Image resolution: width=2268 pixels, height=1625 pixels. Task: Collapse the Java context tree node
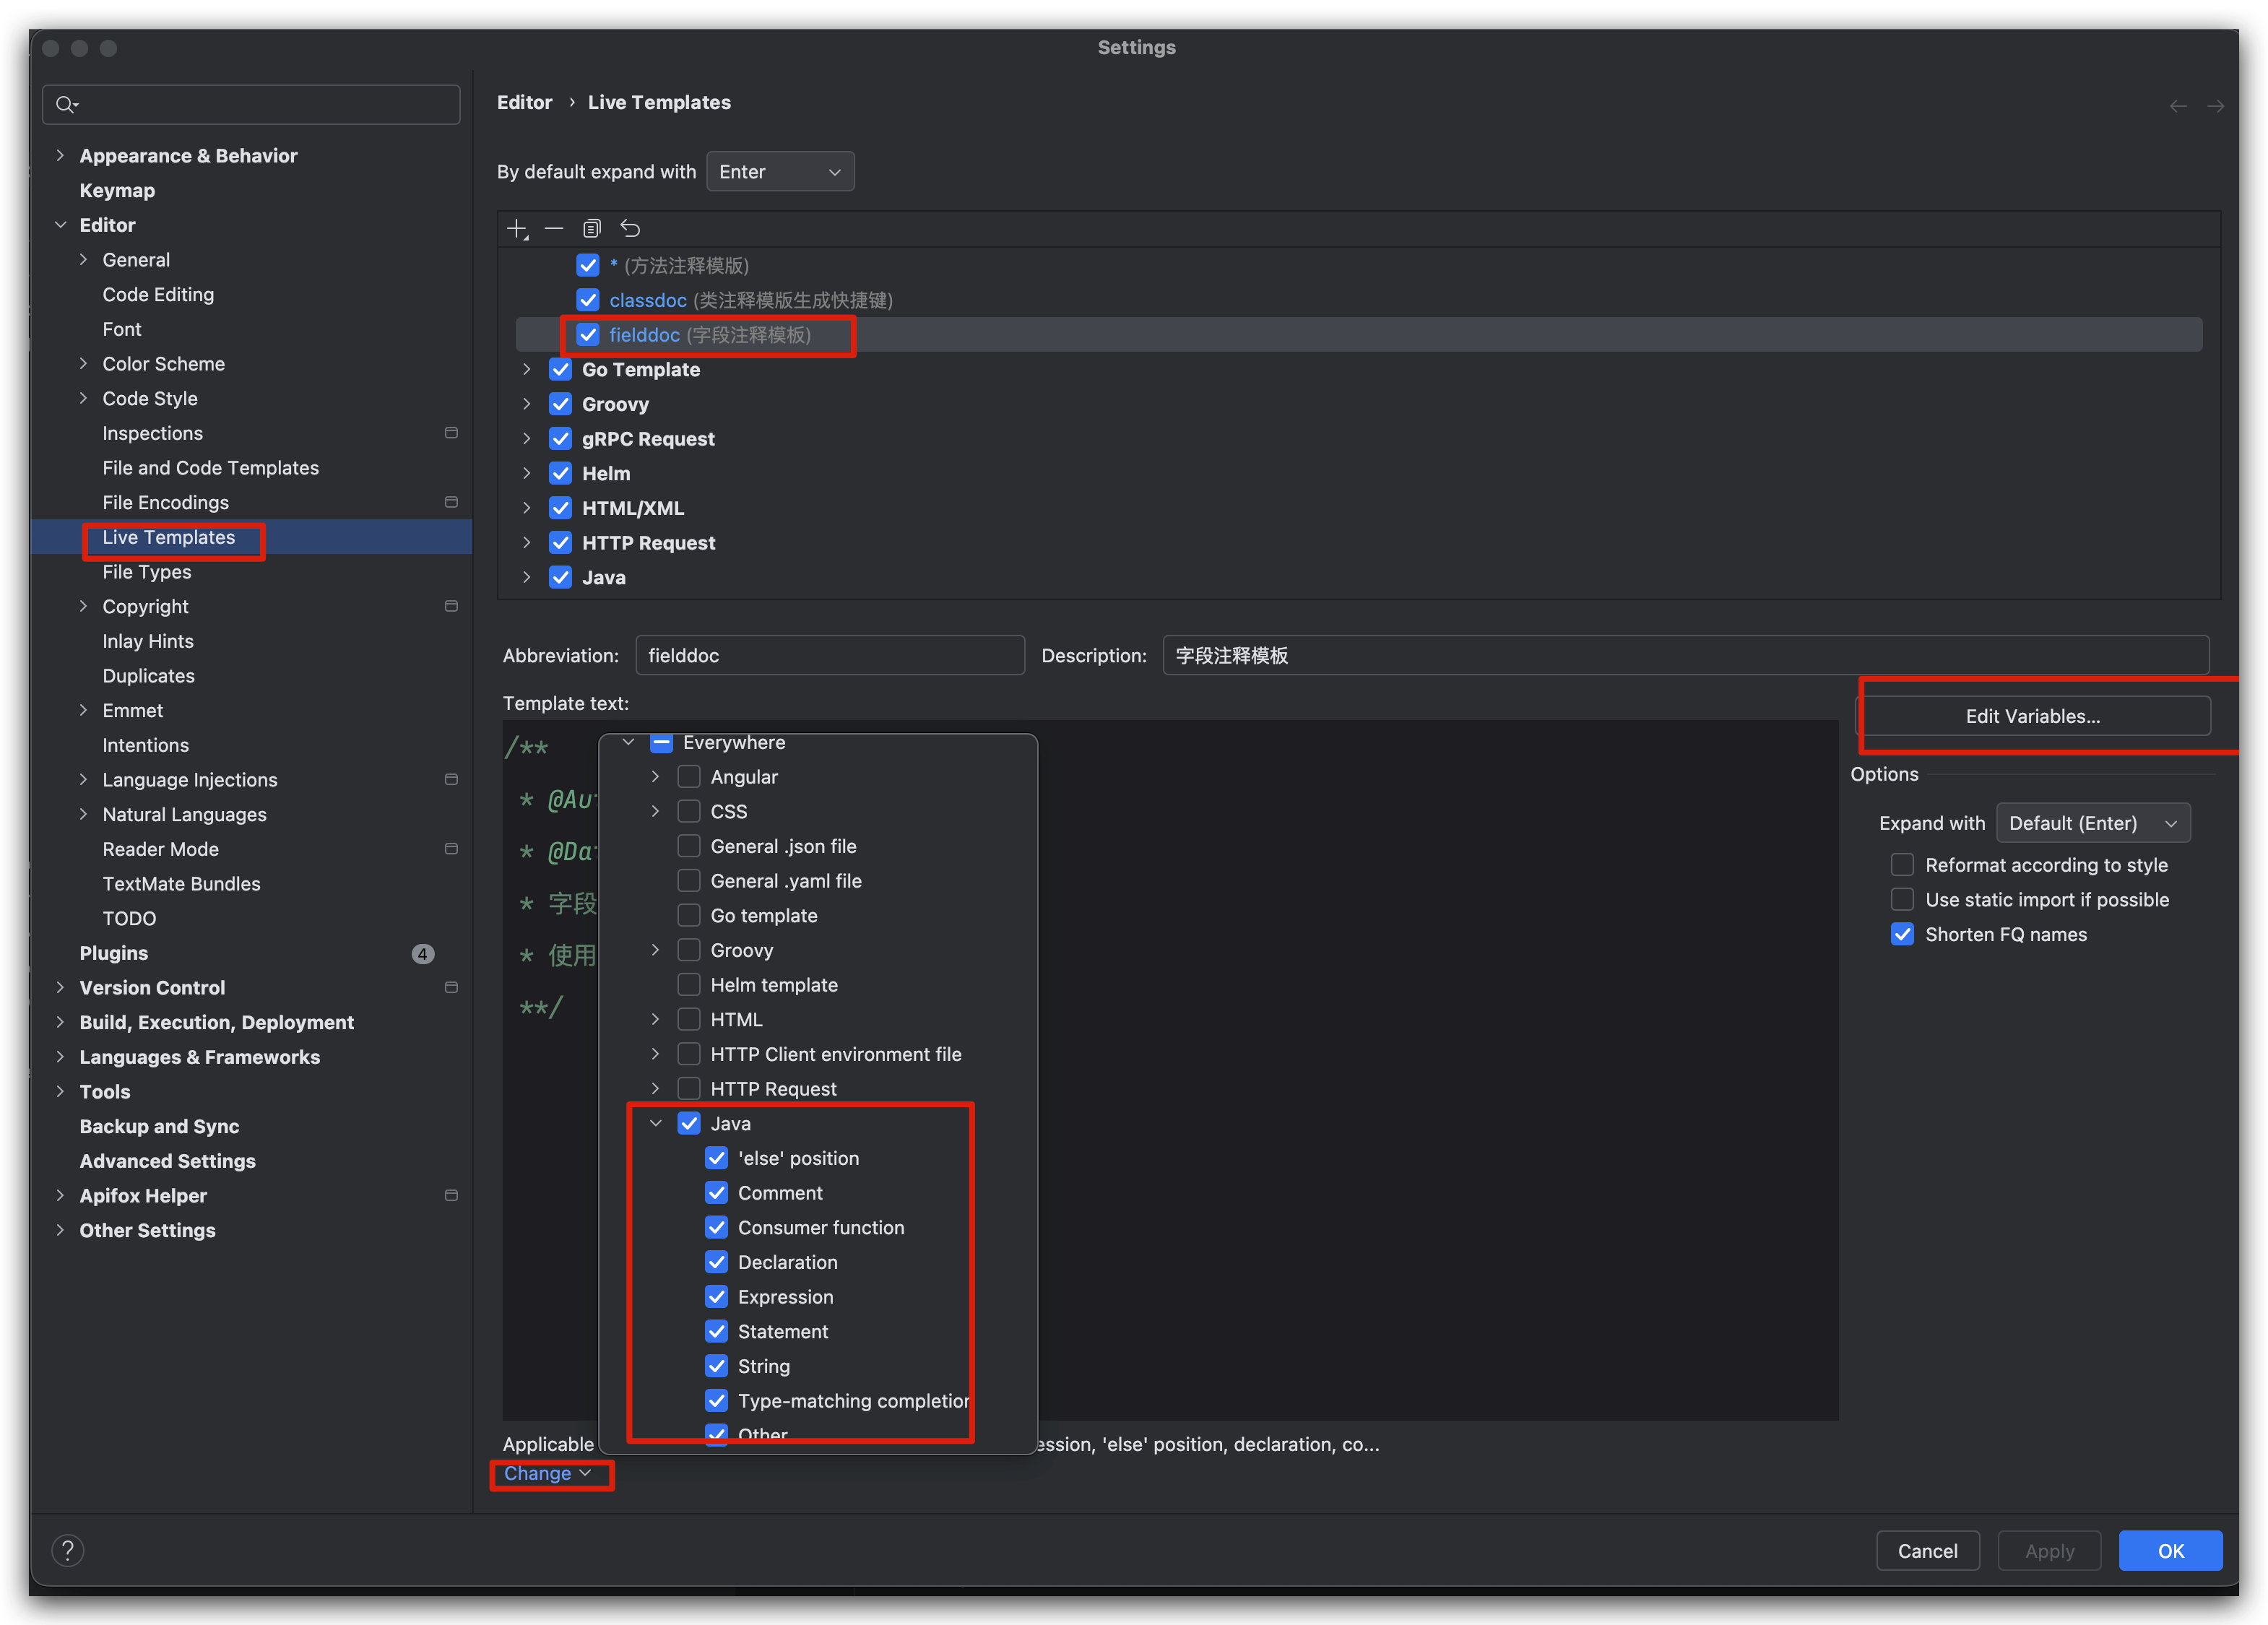[x=656, y=1124]
